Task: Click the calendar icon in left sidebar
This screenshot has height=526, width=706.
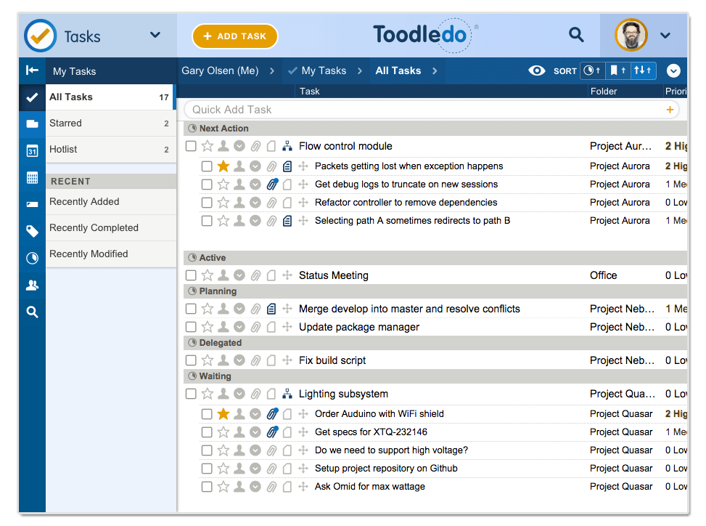Action: coord(32,151)
